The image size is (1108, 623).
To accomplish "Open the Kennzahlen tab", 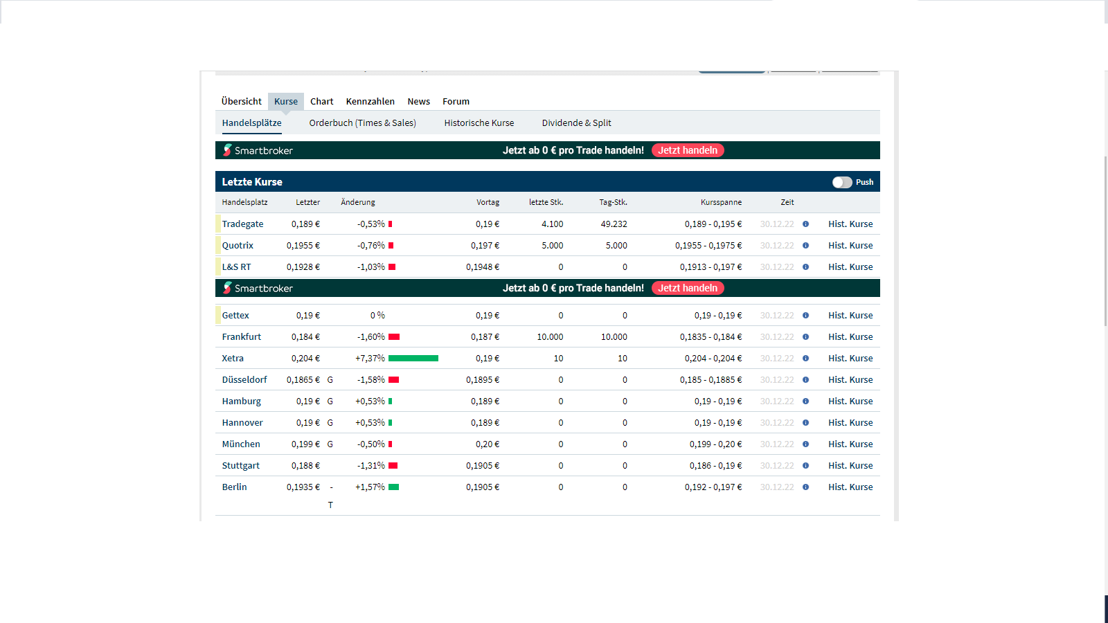I will click(x=370, y=102).
